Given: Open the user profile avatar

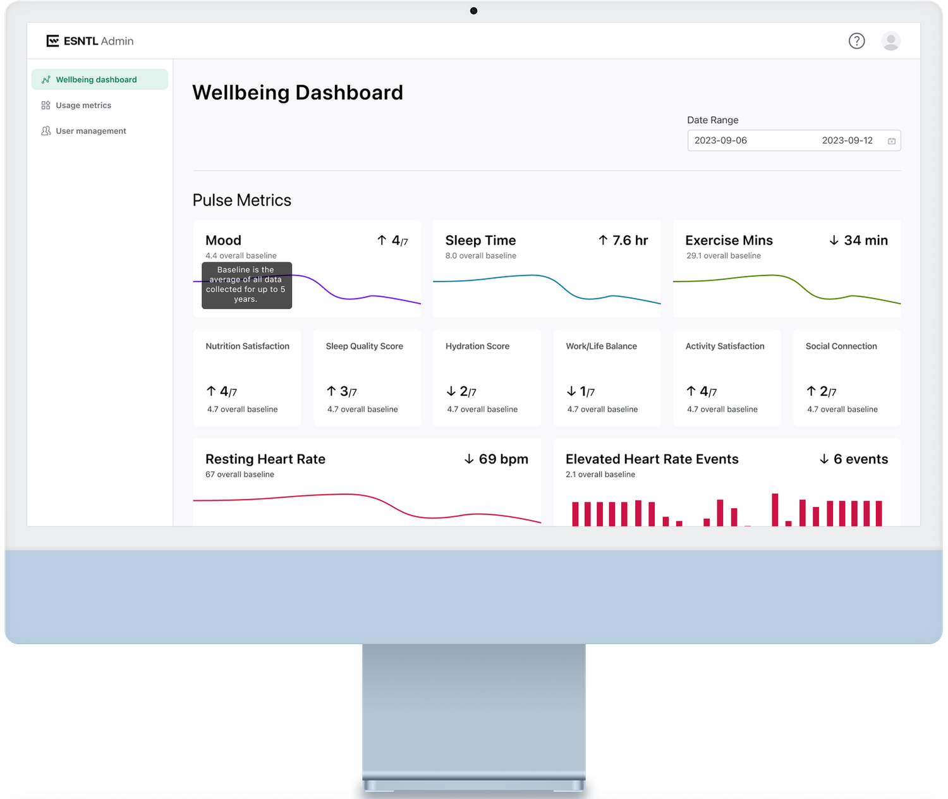Looking at the screenshot, I should pyautogui.click(x=890, y=41).
